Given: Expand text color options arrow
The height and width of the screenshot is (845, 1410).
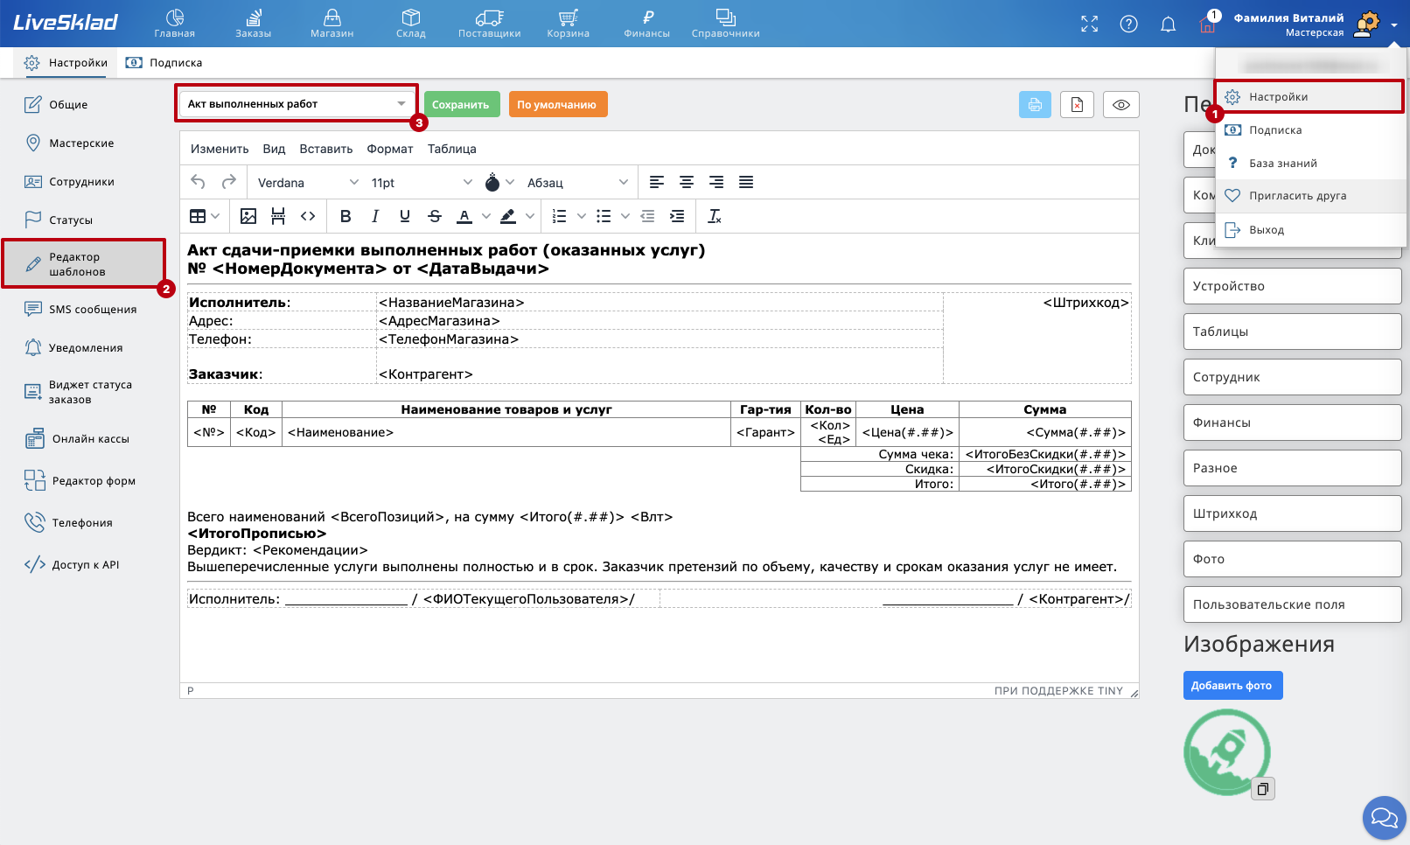Looking at the screenshot, I should [486, 216].
